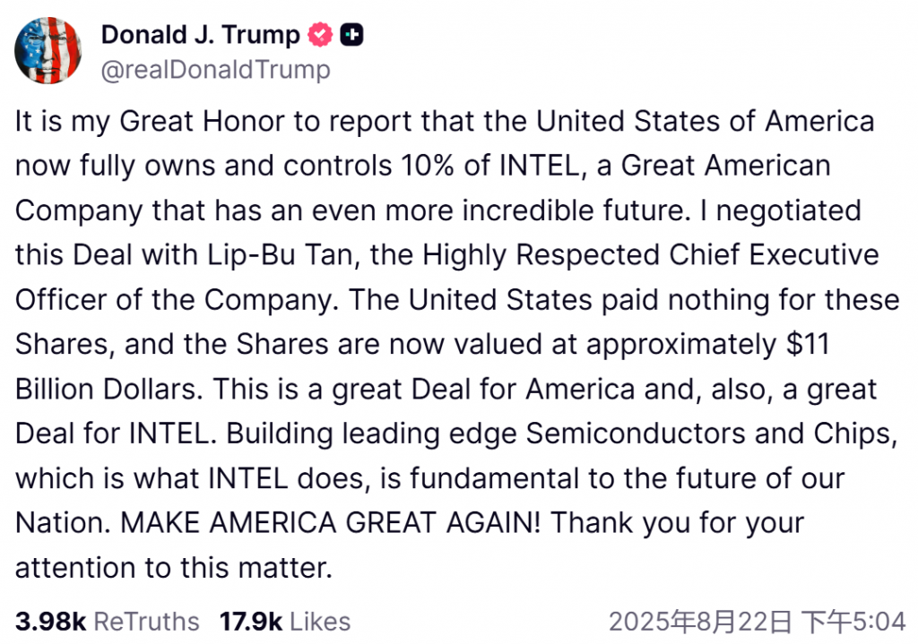Image resolution: width=918 pixels, height=644 pixels.
Task: Click the "MAKE AMERICA GREAT AGAIN!" text
Action: (331, 522)
